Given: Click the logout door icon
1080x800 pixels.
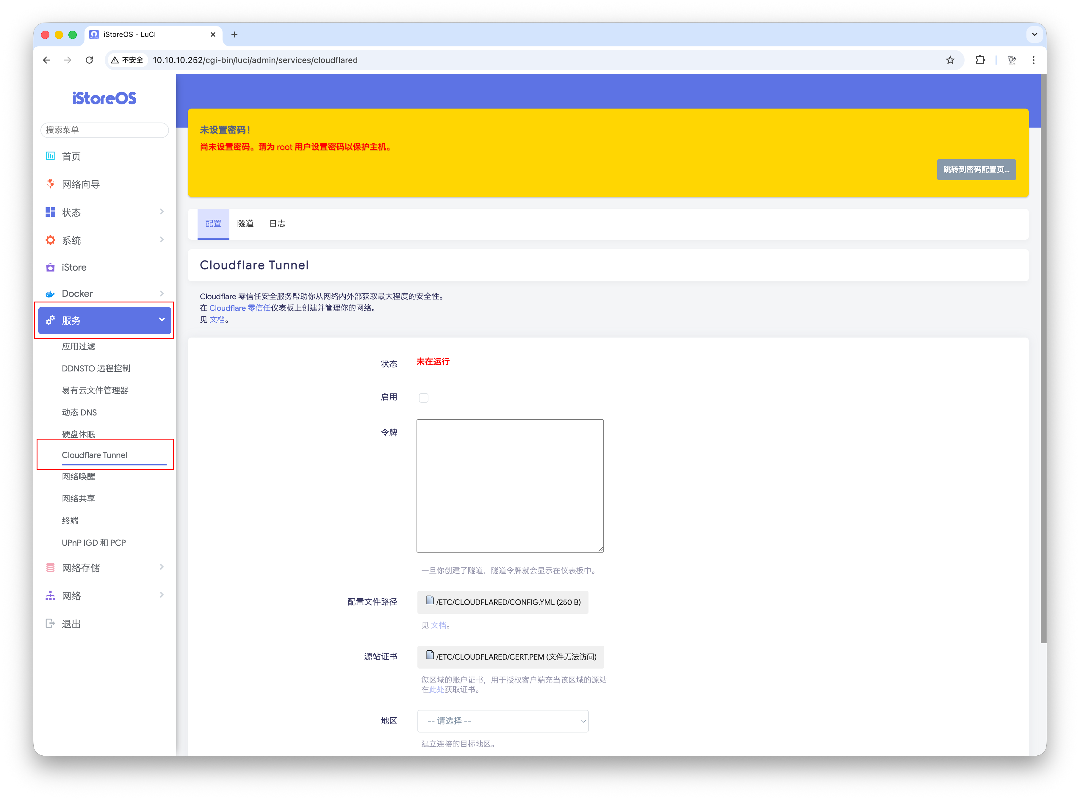Looking at the screenshot, I should (50, 624).
